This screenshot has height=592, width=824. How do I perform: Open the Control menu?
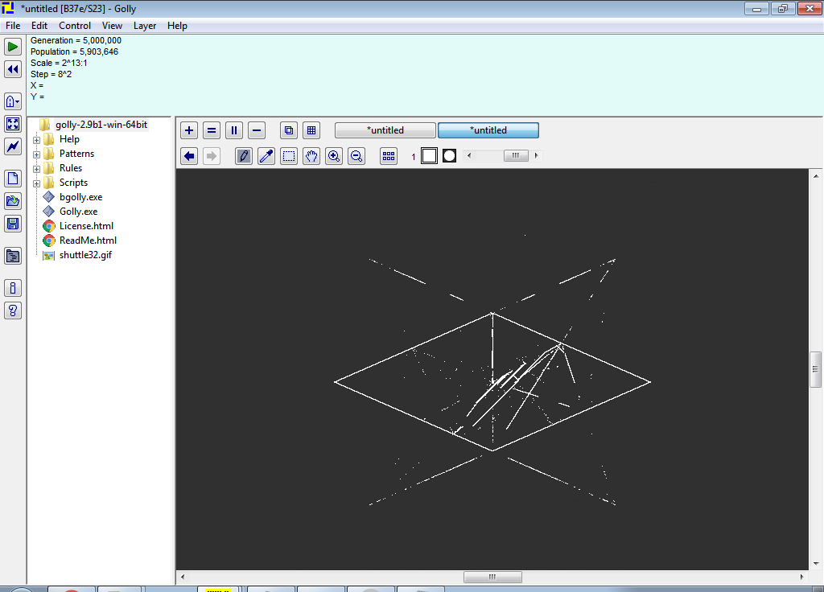[x=75, y=26]
